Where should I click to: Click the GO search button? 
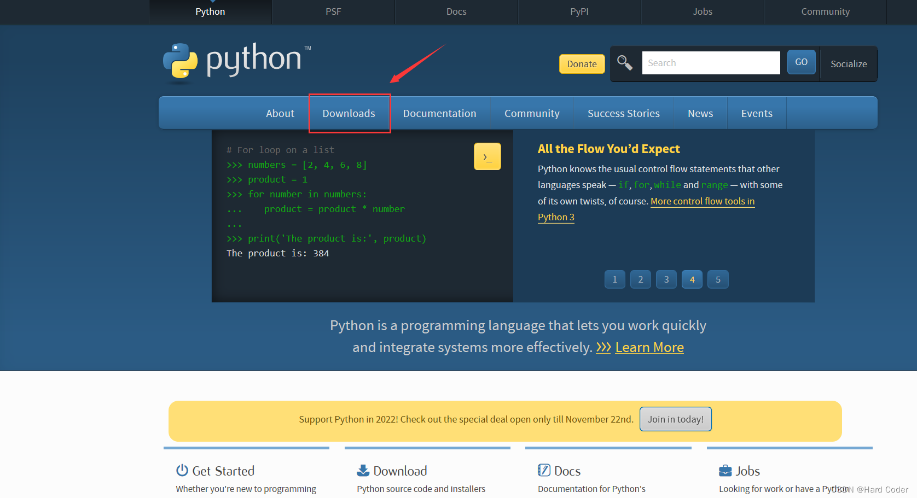click(801, 62)
